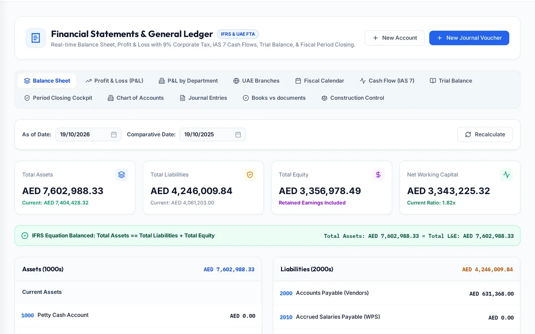Click the Current: AED 7,404,428.32 text
This screenshot has width=535, height=334.
pyautogui.click(x=55, y=203)
